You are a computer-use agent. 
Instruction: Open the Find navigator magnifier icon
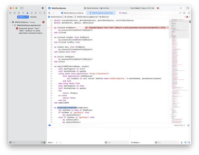[23, 13]
